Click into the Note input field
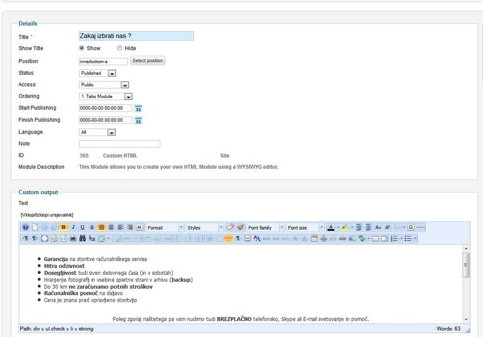This screenshot has width=483, height=337. pyautogui.click(x=119, y=144)
